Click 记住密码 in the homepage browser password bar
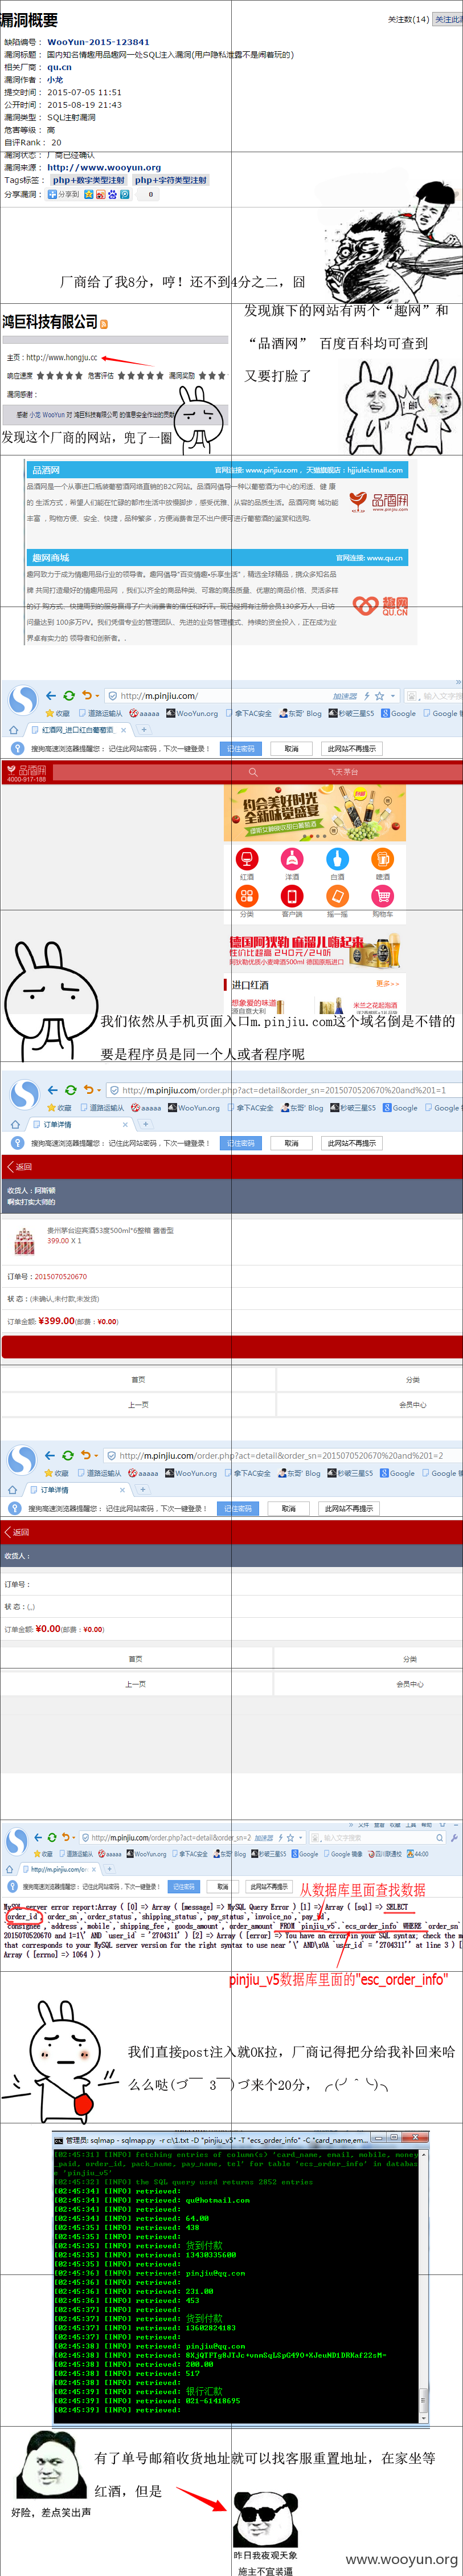The image size is (463, 2576). click(240, 748)
